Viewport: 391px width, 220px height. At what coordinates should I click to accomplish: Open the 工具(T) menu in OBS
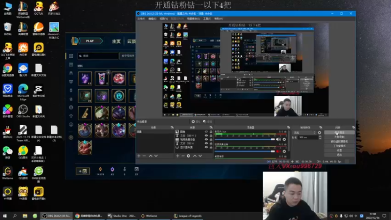[207, 19]
